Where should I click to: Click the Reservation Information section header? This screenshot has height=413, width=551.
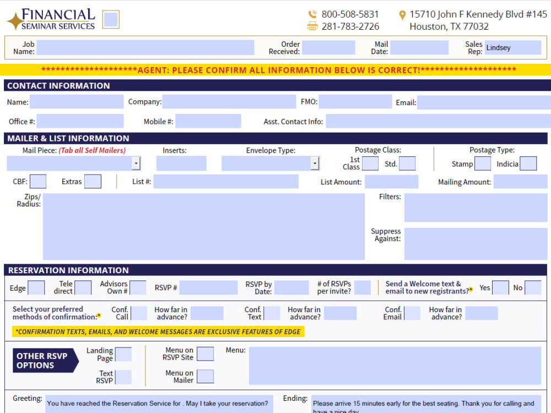pos(275,270)
